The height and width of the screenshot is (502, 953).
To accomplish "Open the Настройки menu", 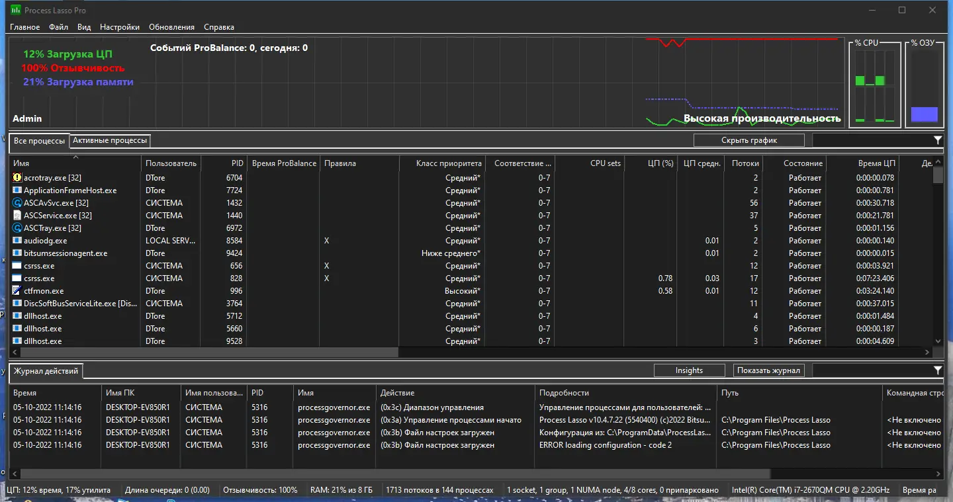I will pos(120,27).
